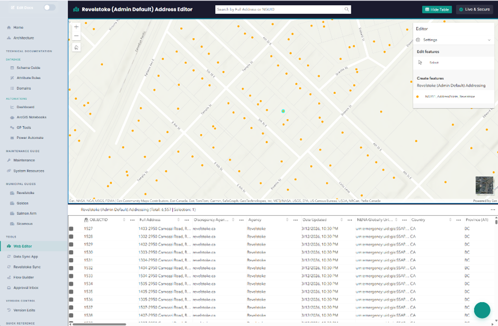Click the OBJECTID cell 1535
Viewport: 498px width, 326px height.
pos(88,292)
